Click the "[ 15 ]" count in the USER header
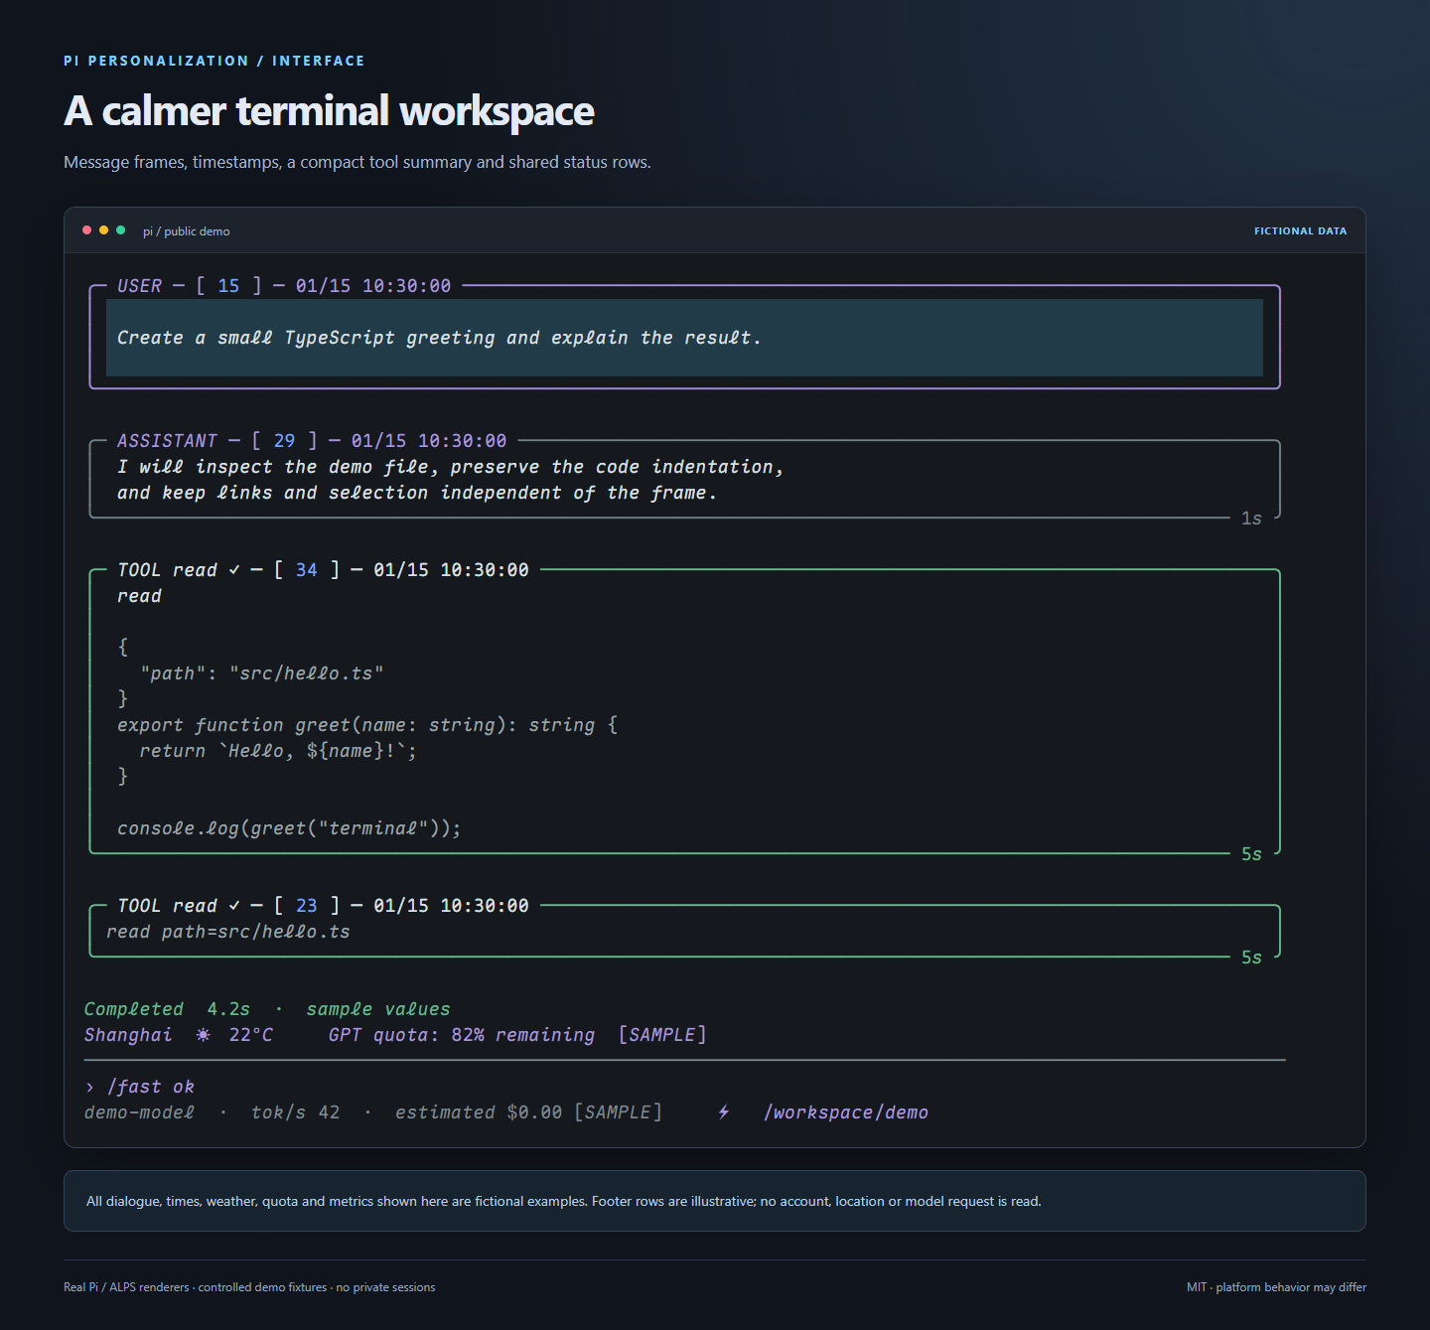 click(x=228, y=286)
